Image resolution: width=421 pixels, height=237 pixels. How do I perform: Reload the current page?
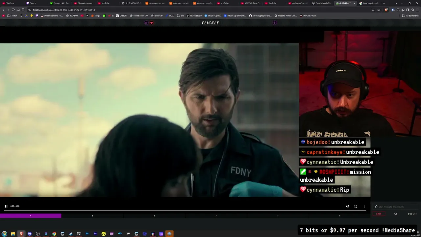[13, 10]
